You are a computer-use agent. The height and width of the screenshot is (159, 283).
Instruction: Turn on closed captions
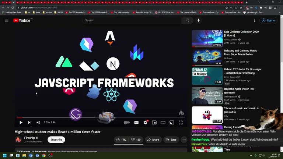point(136,123)
